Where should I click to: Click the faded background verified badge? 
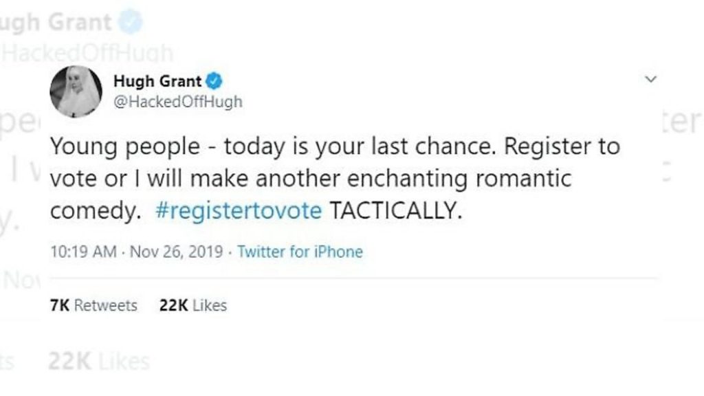(130, 21)
